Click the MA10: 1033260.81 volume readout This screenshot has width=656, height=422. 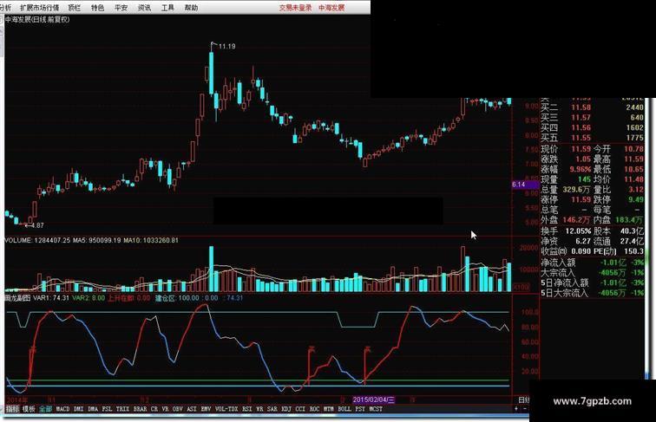[151, 240]
